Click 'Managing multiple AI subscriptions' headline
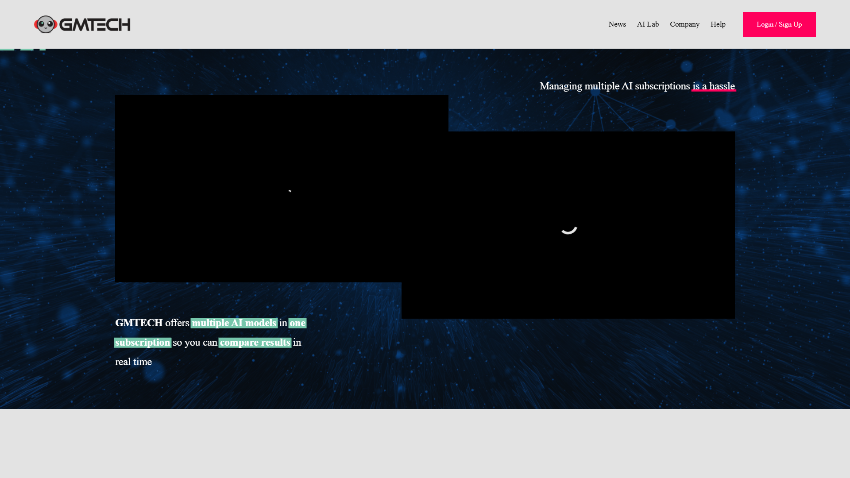Viewport: 850px width, 478px height. pos(614,86)
